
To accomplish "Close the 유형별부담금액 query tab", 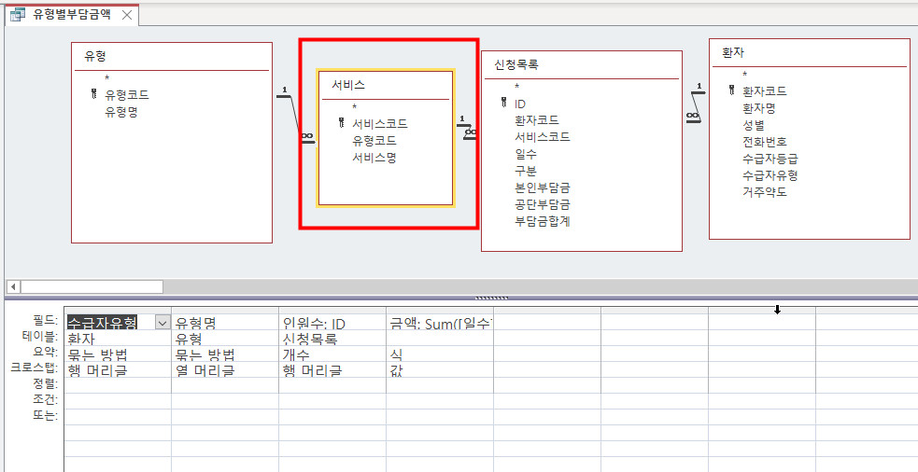I will [x=127, y=16].
